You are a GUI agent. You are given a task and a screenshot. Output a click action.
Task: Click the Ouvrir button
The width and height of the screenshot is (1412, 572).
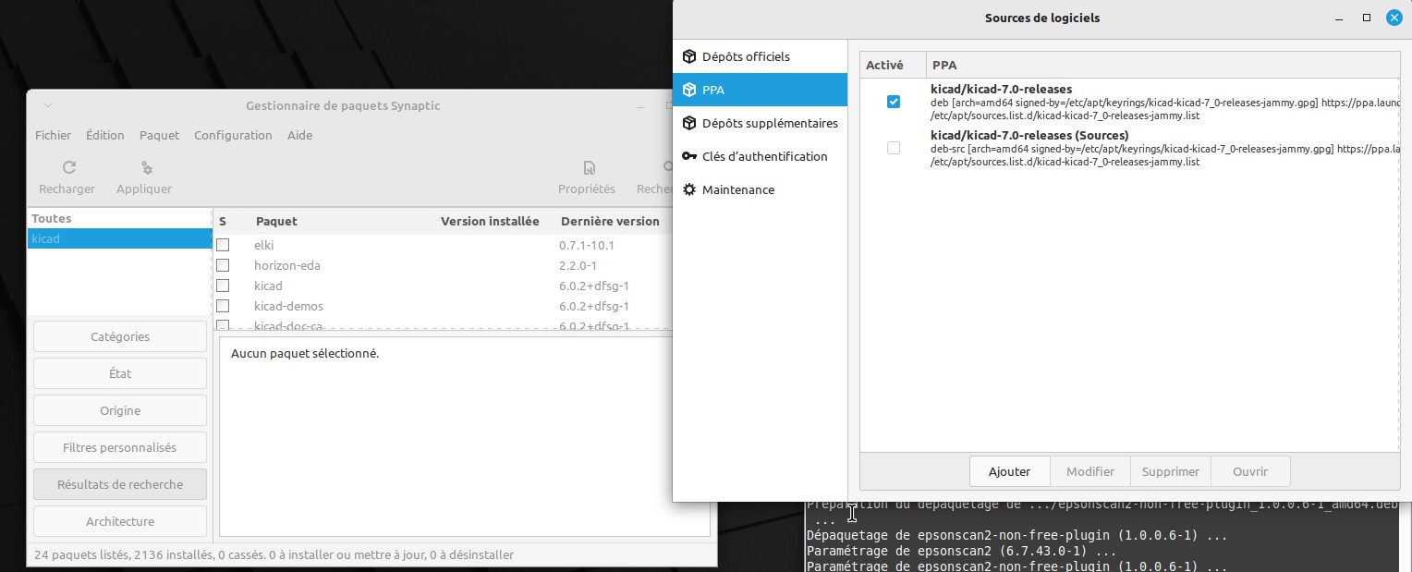1250,471
